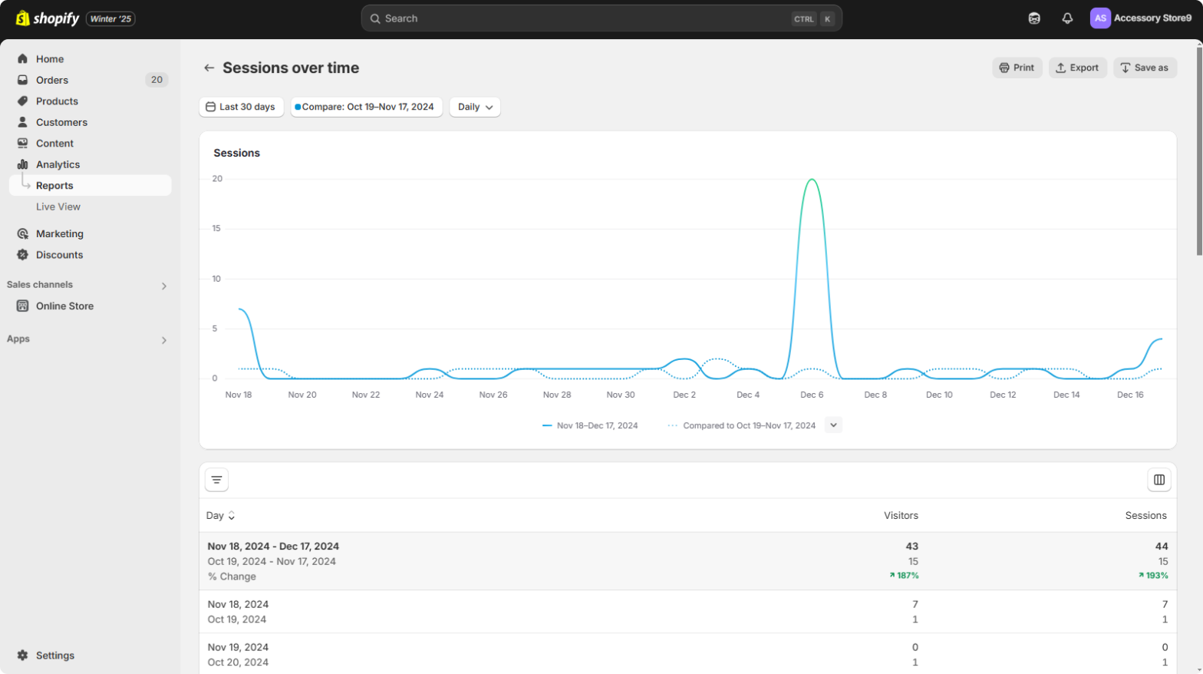Open the table filter icon button
This screenshot has width=1203, height=674.
coord(217,480)
